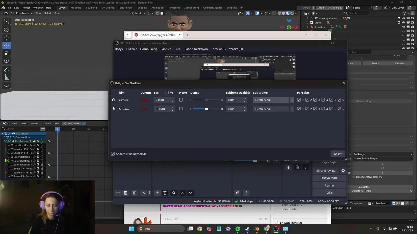The image size is (417, 234).
Task: Open In Range dropdown in Blender panel
Action: [x=383, y=154]
